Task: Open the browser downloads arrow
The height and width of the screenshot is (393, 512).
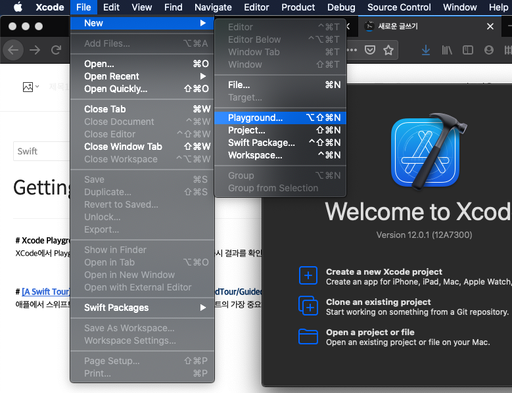Action: (426, 50)
